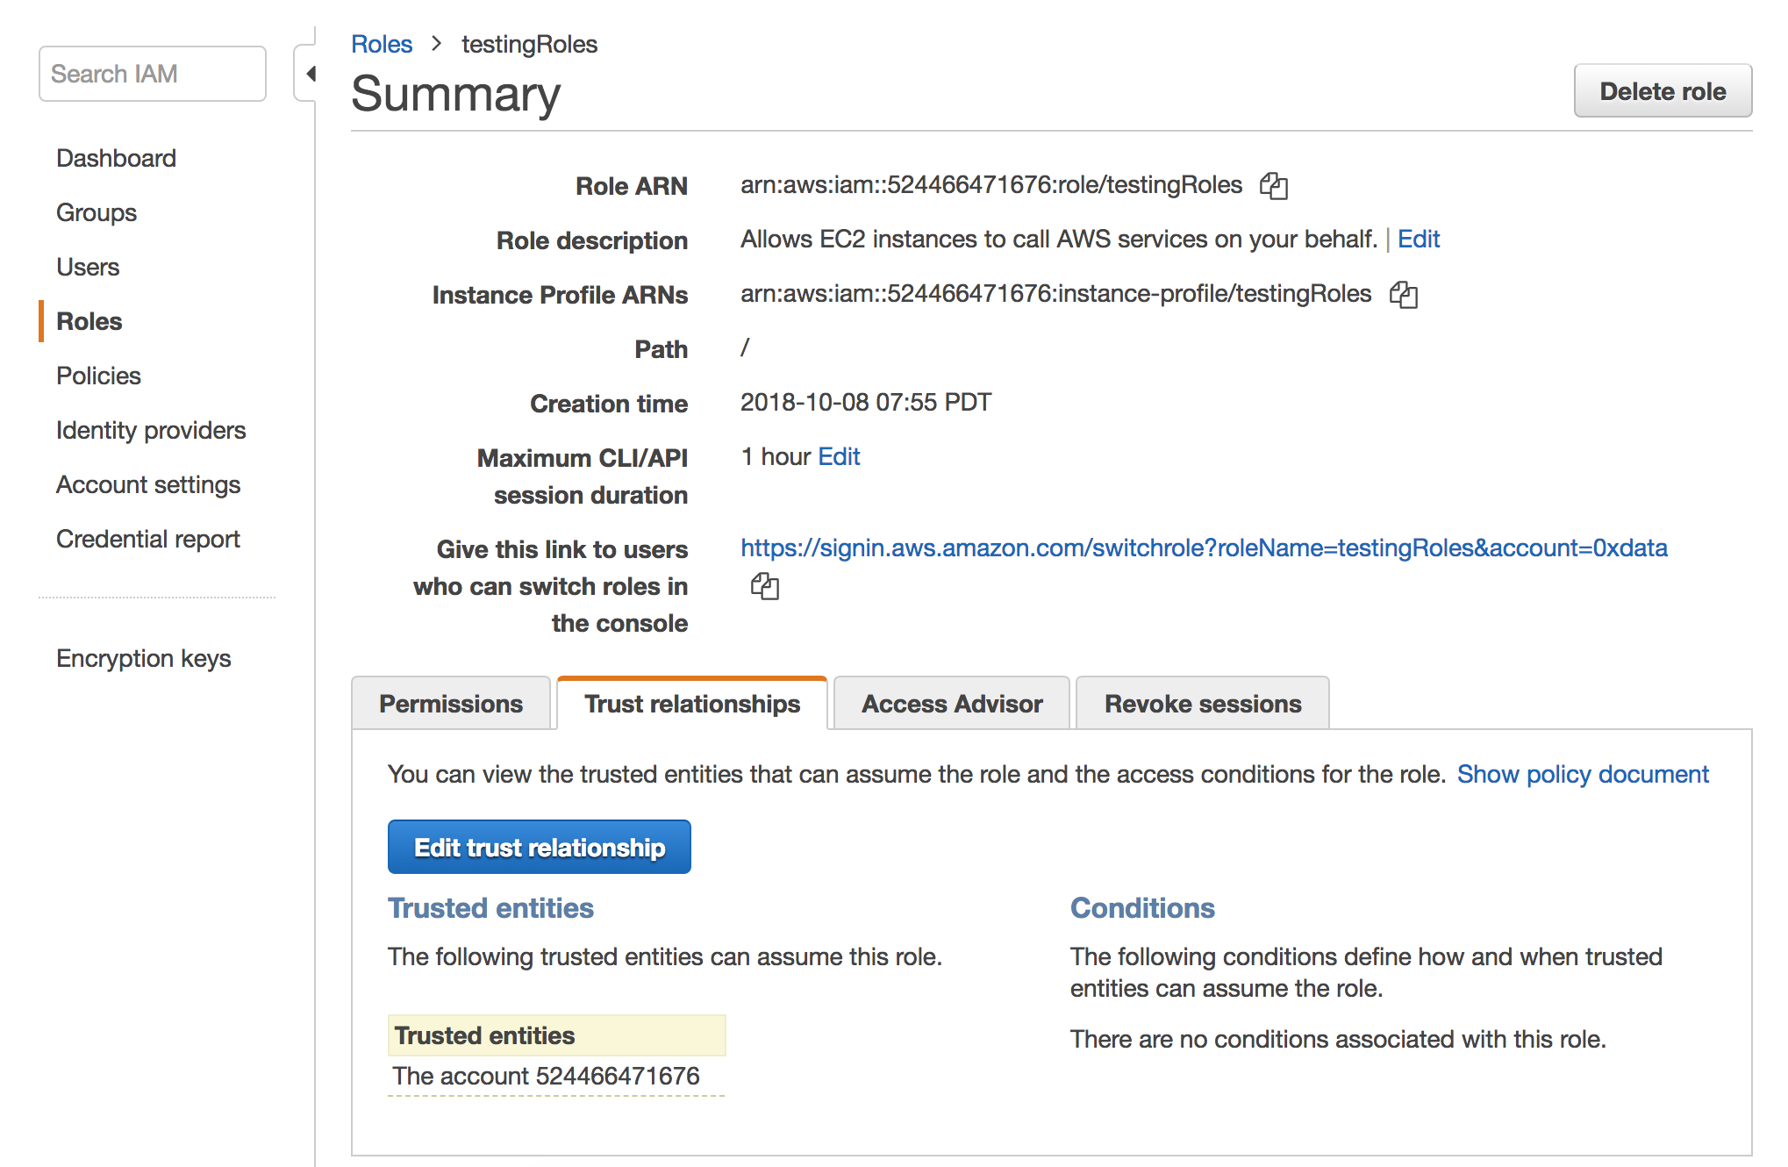The image size is (1788, 1167).
Task: Switch to the Access Advisor tab
Action: tap(950, 704)
